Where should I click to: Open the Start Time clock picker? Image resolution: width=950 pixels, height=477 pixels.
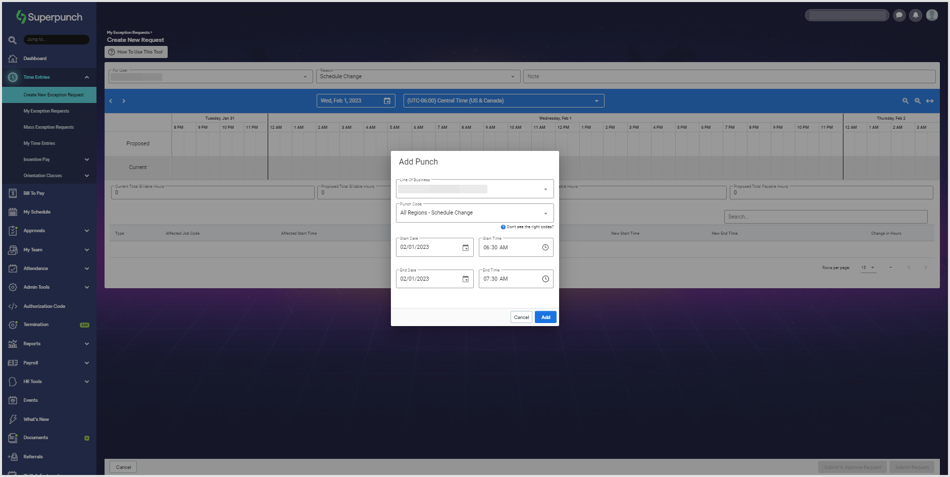545,247
